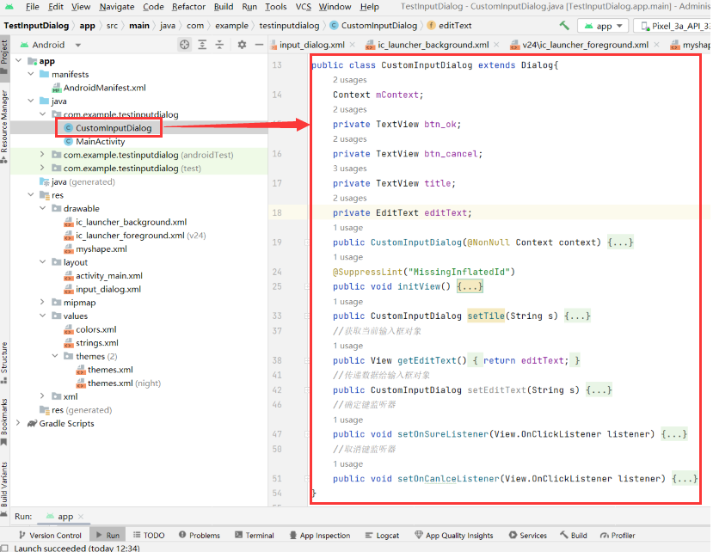Expand Gradle Scripts node
The height and width of the screenshot is (552, 713).
coord(18,423)
